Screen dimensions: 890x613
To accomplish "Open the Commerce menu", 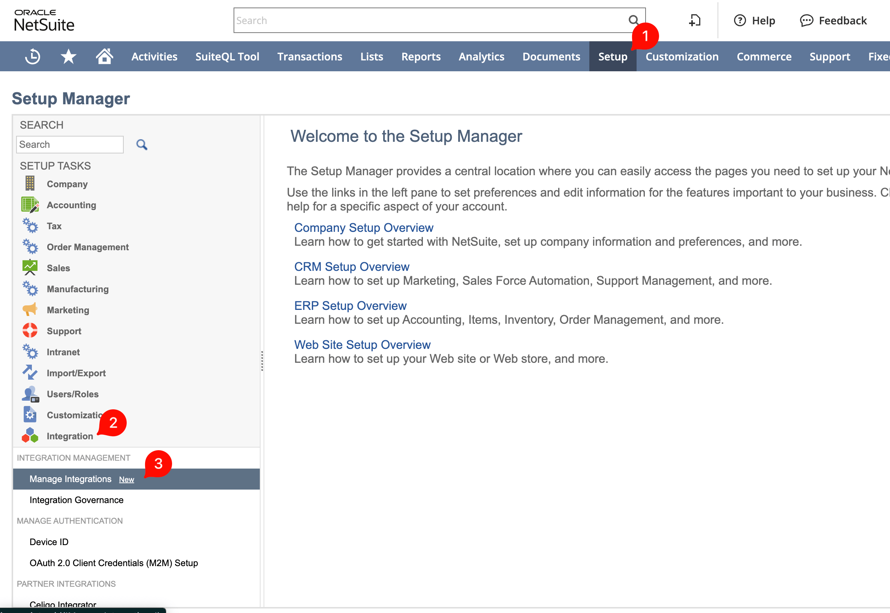I will 764,56.
